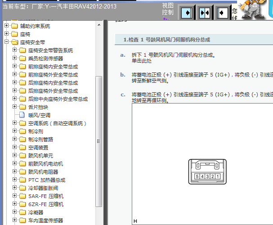
Task: Open folder icon for 辅助约束系统
Action: tap(14, 26)
